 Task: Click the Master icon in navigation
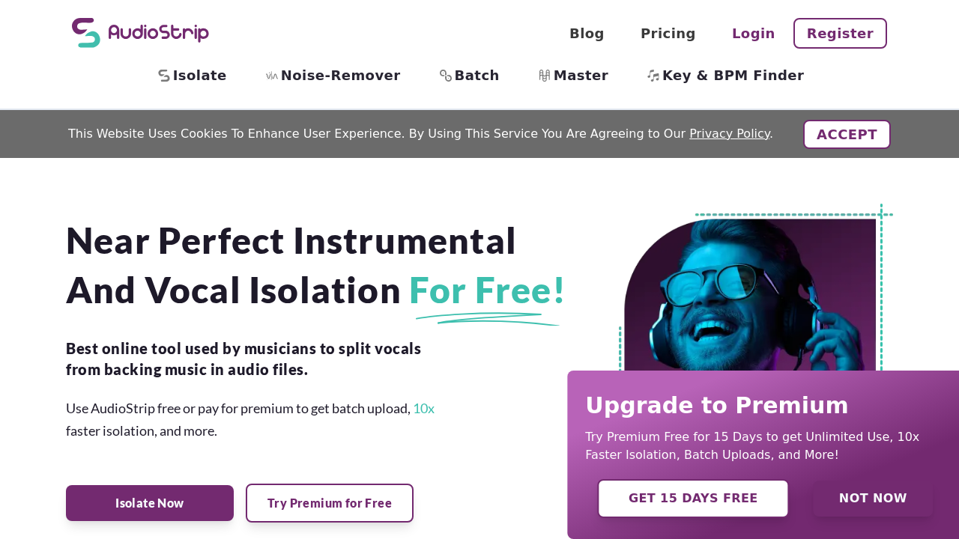pos(545,76)
